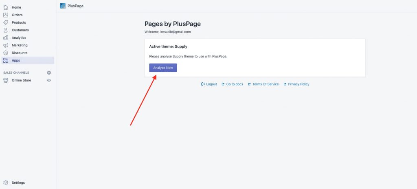Click the Logout arrow icon
Viewport: 417px width, 189px height.
(203, 84)
